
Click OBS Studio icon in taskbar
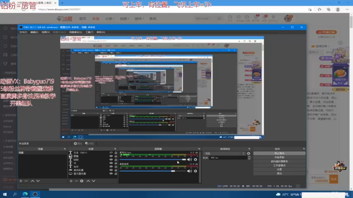point(35,194)
